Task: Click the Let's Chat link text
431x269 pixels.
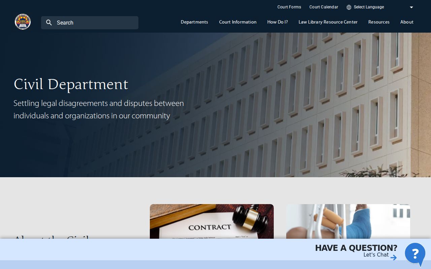Action: [x=376, y=255]
